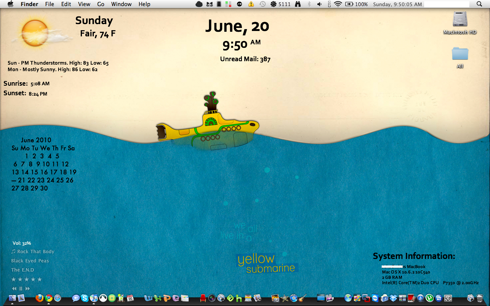Skip to next track in music widget

[x=28, y=289]
